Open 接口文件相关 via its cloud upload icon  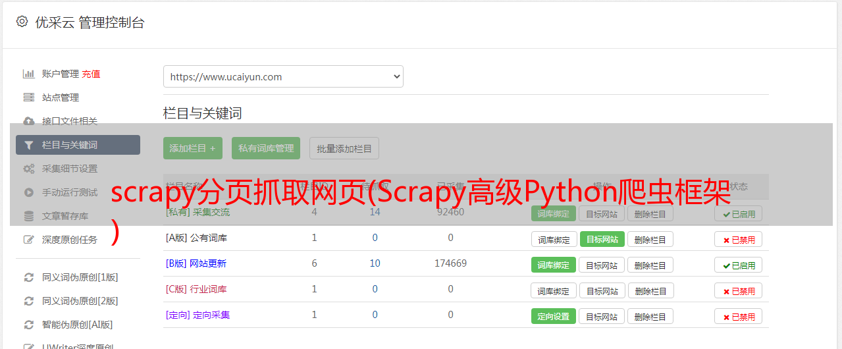coord(29,121)
